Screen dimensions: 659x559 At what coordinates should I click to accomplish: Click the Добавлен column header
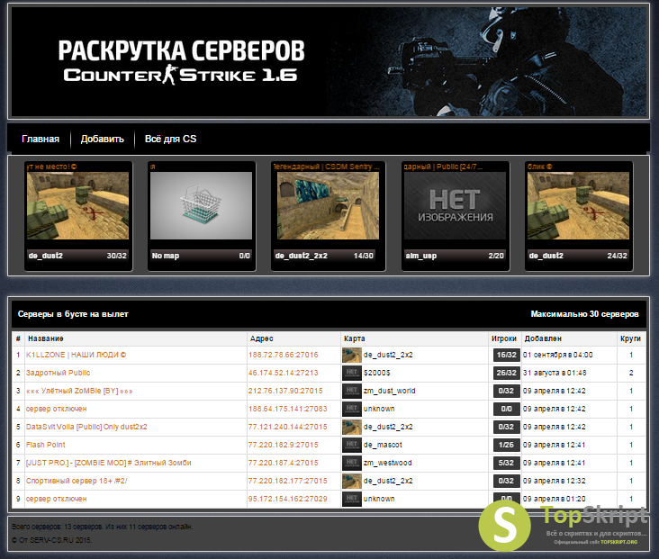pos(543,338)
